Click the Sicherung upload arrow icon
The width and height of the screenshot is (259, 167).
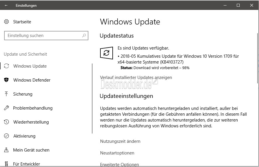6,94
